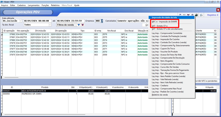The width and height of the screenshot is (221, 117).
Task: Click the export icon left of Registros
Action: 202,15
